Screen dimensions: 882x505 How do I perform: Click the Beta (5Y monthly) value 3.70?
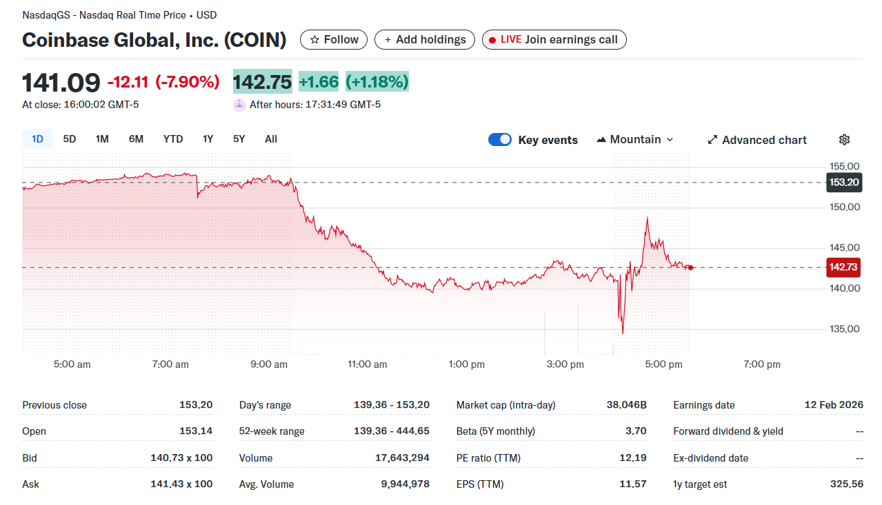pos(636,431)
